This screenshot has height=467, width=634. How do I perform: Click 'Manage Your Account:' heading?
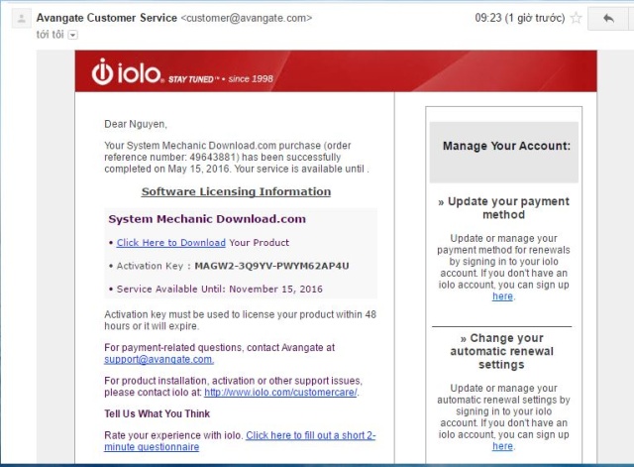[506, 146]
